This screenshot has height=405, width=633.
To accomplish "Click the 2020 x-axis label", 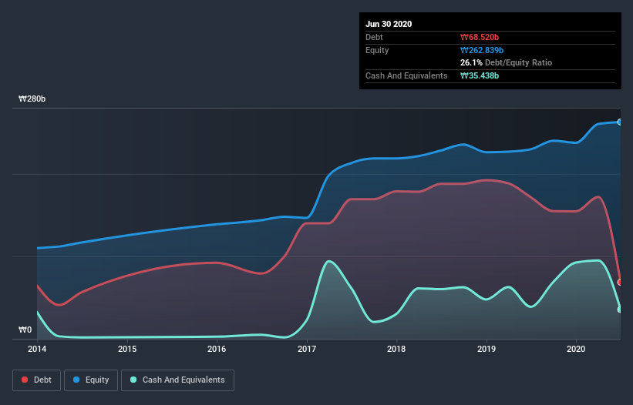I will (576, 349).
